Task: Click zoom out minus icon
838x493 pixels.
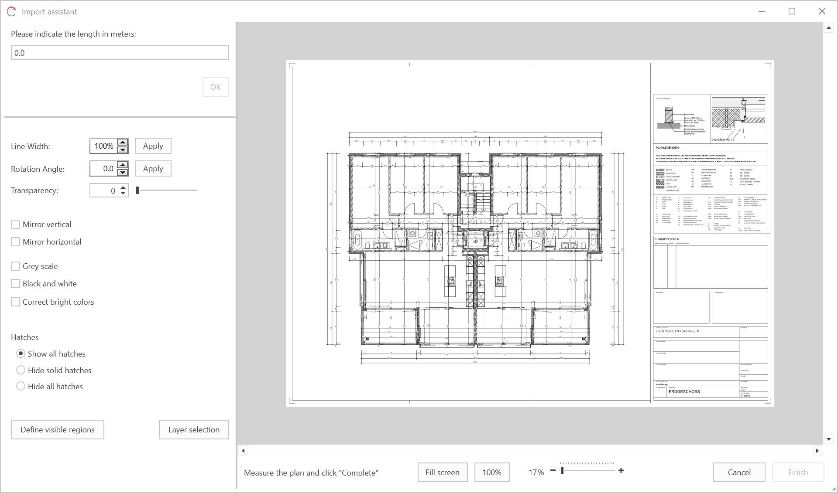Action: pyautogui.click(x=553, y=471)
